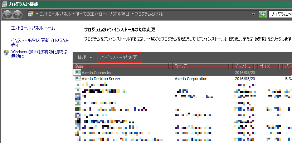Open the 発行元 column header filter dropdown
The height and width of the screenshot is (143, 292).
(x=231, y=66)
